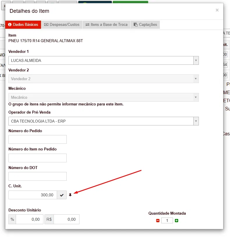Click the Quantidade Montada number field
The width and height of the screenshot is (230, 237).
[x=167, y=220]
